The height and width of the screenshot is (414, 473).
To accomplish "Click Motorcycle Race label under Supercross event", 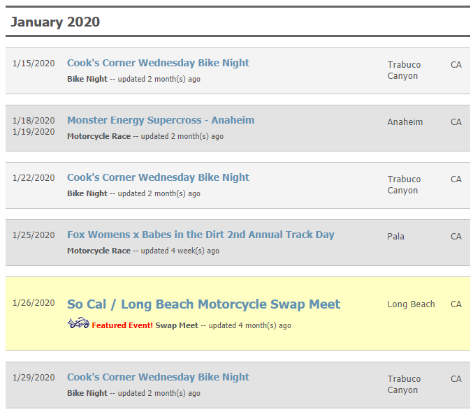I will pos(99,137).
